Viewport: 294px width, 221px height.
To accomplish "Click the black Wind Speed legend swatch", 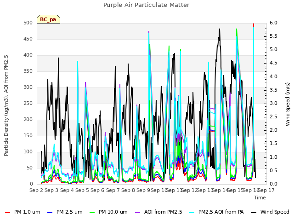I will [254, 213].
